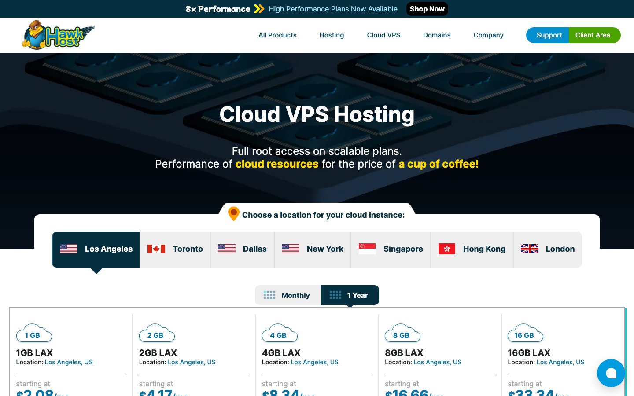634x396 pixels.
Task: Click the double chevron arrows in banner
Action: pyautogui.click(x=259, y=9)
